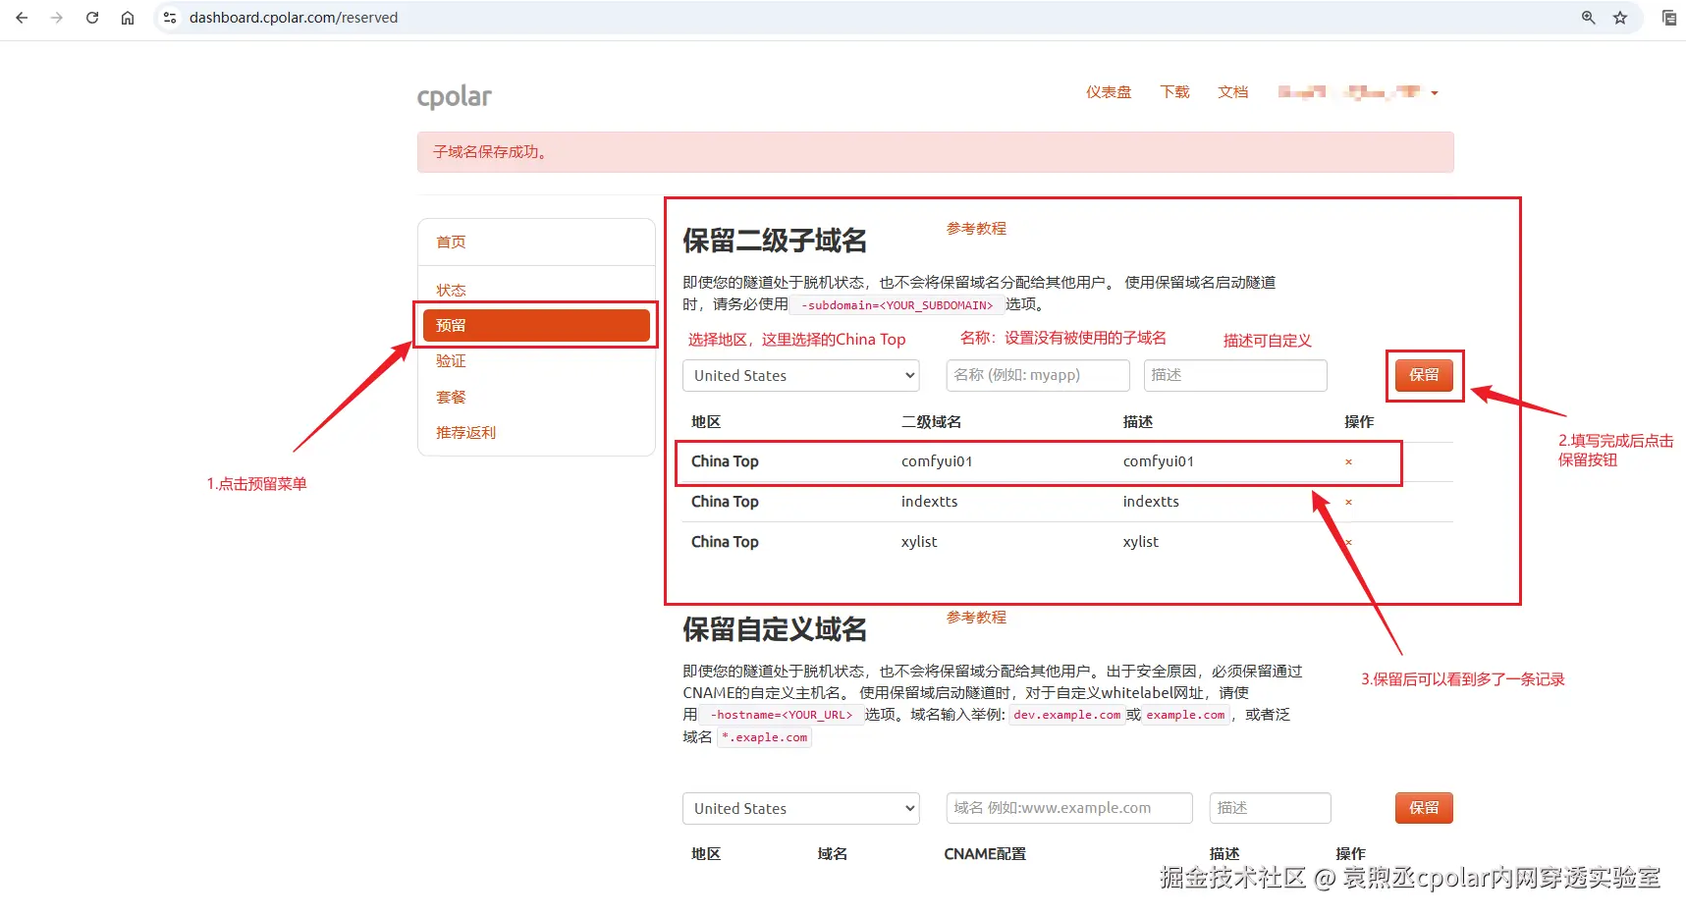Click xylist in the 二级域名 column

tap(919, 542)
